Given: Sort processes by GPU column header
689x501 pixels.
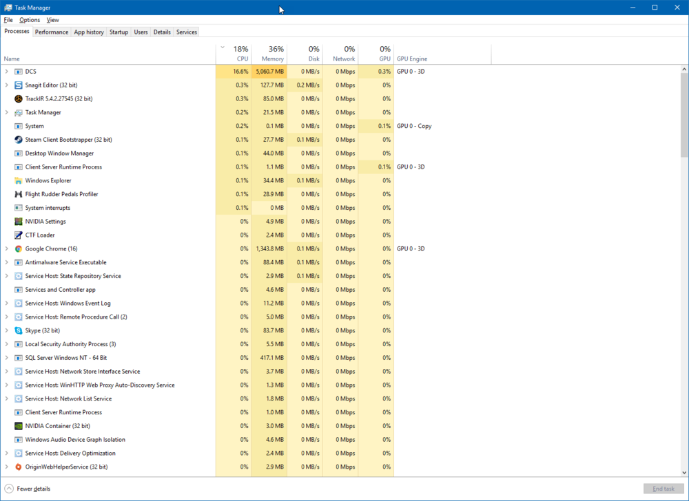Looking at the screenshot, I should pyautogui.click(x=376, y=54).
